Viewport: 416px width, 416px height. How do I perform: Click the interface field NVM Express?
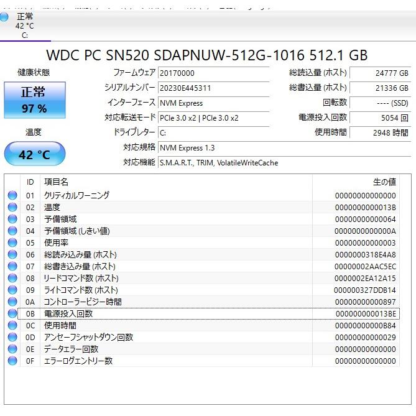(x=213, y=103)
